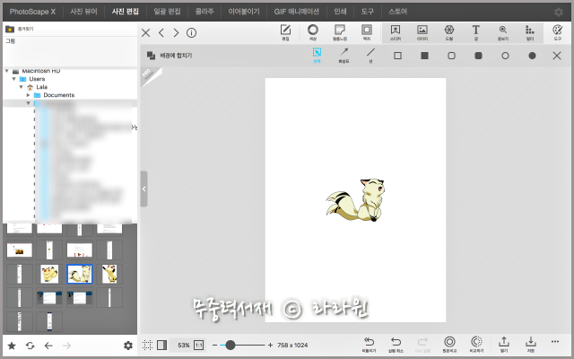
Task: Select the Shape (도형) insert tool
Action: (449, 32)
